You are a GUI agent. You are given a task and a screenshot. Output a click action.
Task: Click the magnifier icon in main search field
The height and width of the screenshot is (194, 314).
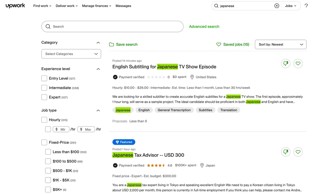pos(48,27)
